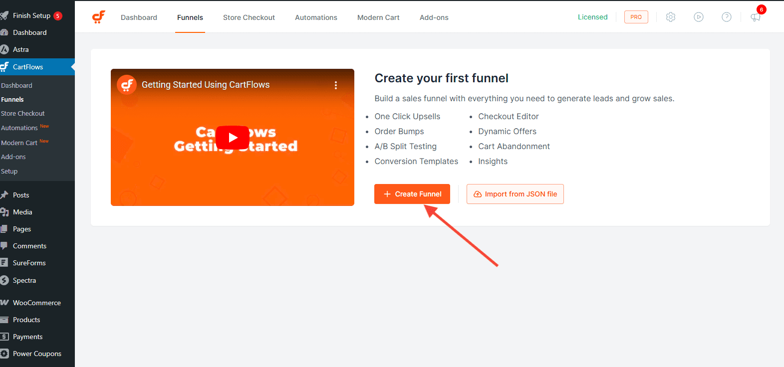Click the PRO badge button
This screenshot has height=367, width=784.
click(x=636, y=17)
